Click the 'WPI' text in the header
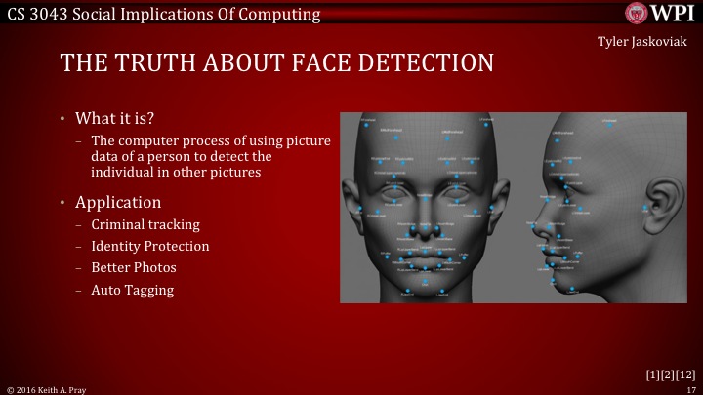This screenshot has width=703, height=395. coord(673,13)
